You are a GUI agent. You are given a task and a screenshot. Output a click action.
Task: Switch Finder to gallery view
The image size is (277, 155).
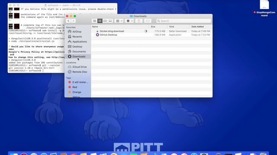click(110, 21)
